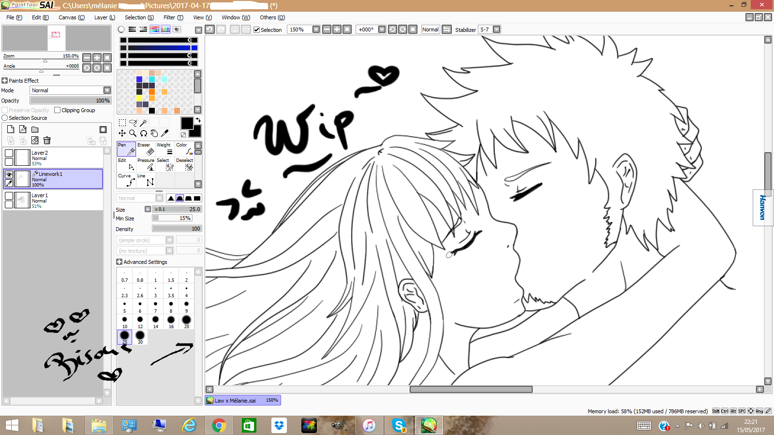This screenshot has width=774, height=435.
Task: Pick the orange swatch in the palette
Action: point(152,92)
